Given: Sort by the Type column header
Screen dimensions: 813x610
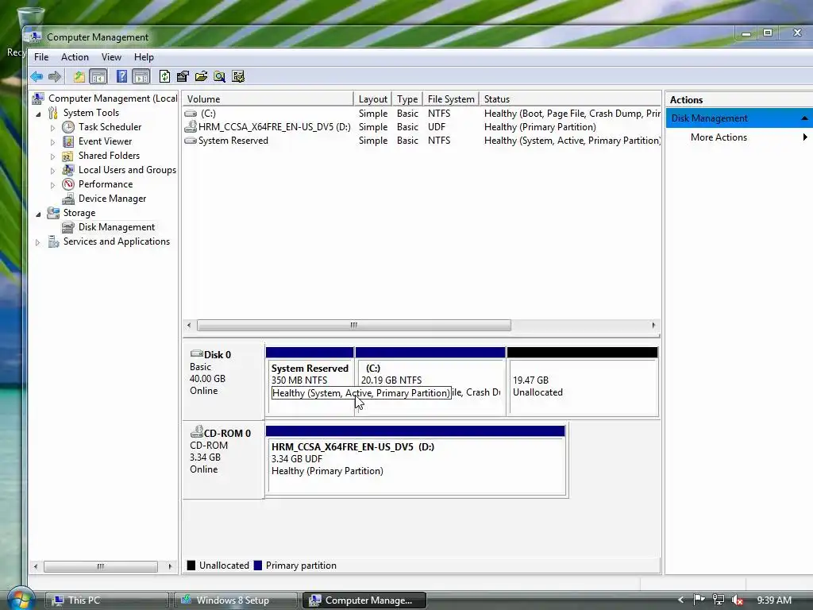Looking at the screenshot, I should 407,99.
